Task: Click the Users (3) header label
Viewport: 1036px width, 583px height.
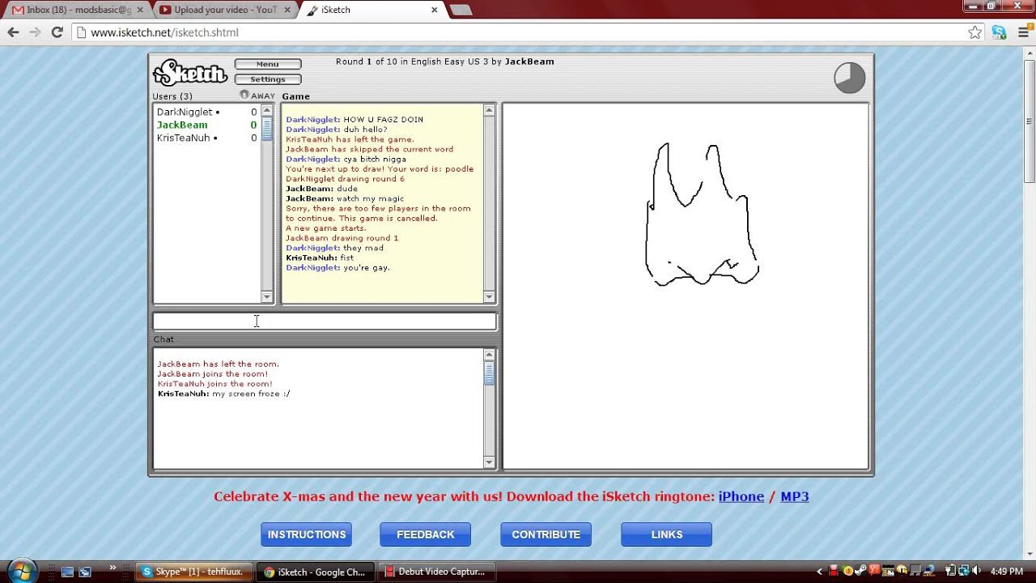Action: coord(172,96)
